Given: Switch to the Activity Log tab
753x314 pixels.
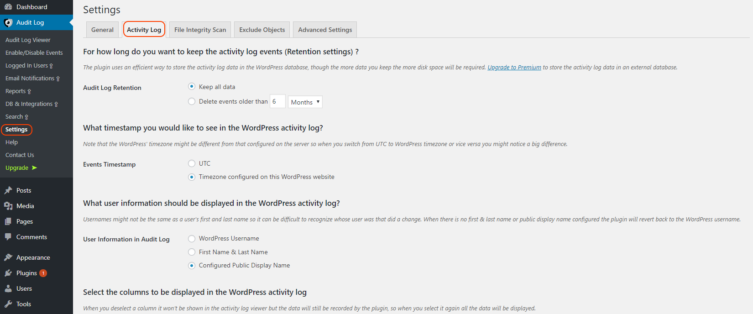Looking at the screenshot, I should point(144,30).
